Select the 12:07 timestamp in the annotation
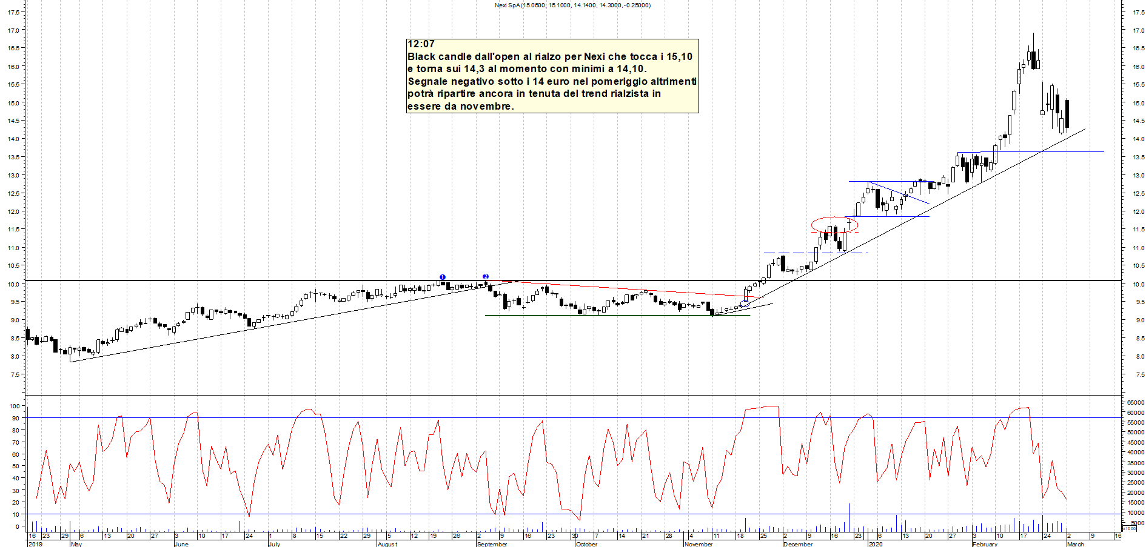This screenshot has width=1146, height=547. (x=421, y=44)
